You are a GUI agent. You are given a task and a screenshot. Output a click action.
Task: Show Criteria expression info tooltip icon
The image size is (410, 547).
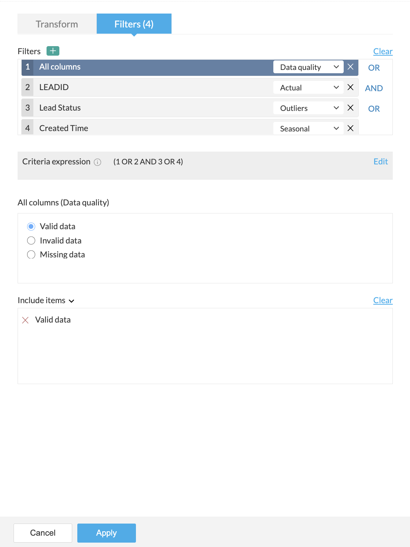coord(97,162)
